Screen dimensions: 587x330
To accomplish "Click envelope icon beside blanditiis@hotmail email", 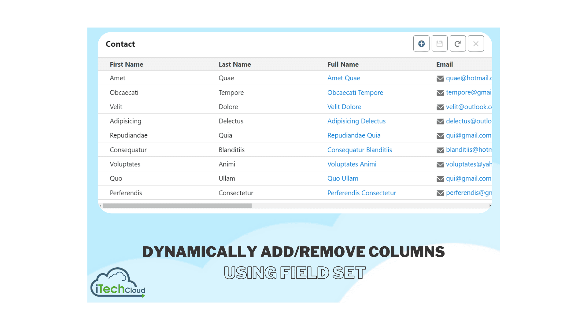I will [440, 150].
